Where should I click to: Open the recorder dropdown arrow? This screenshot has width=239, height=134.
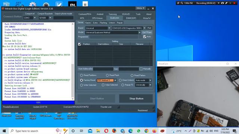tap(218, 3)
